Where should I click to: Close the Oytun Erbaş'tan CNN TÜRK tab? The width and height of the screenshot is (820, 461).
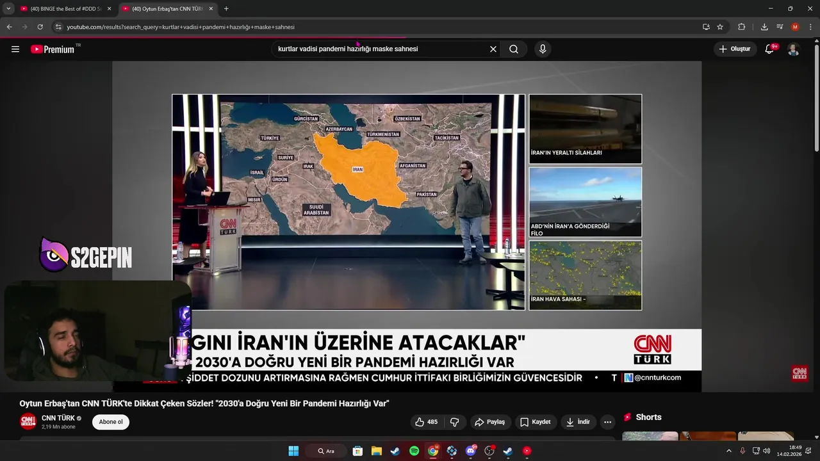point(211,9)
